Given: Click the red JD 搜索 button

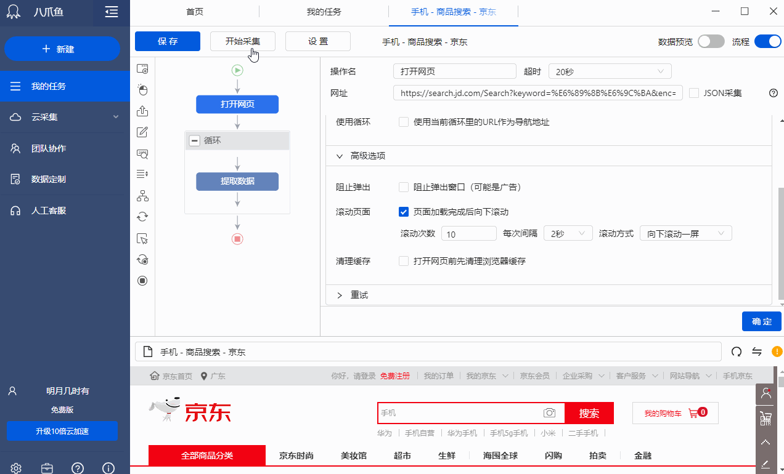Looking at the screenshot, I should point(589,413).
